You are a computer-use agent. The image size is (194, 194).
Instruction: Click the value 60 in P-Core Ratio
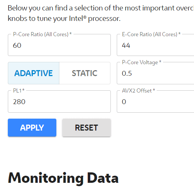click(x=17, y=46)
